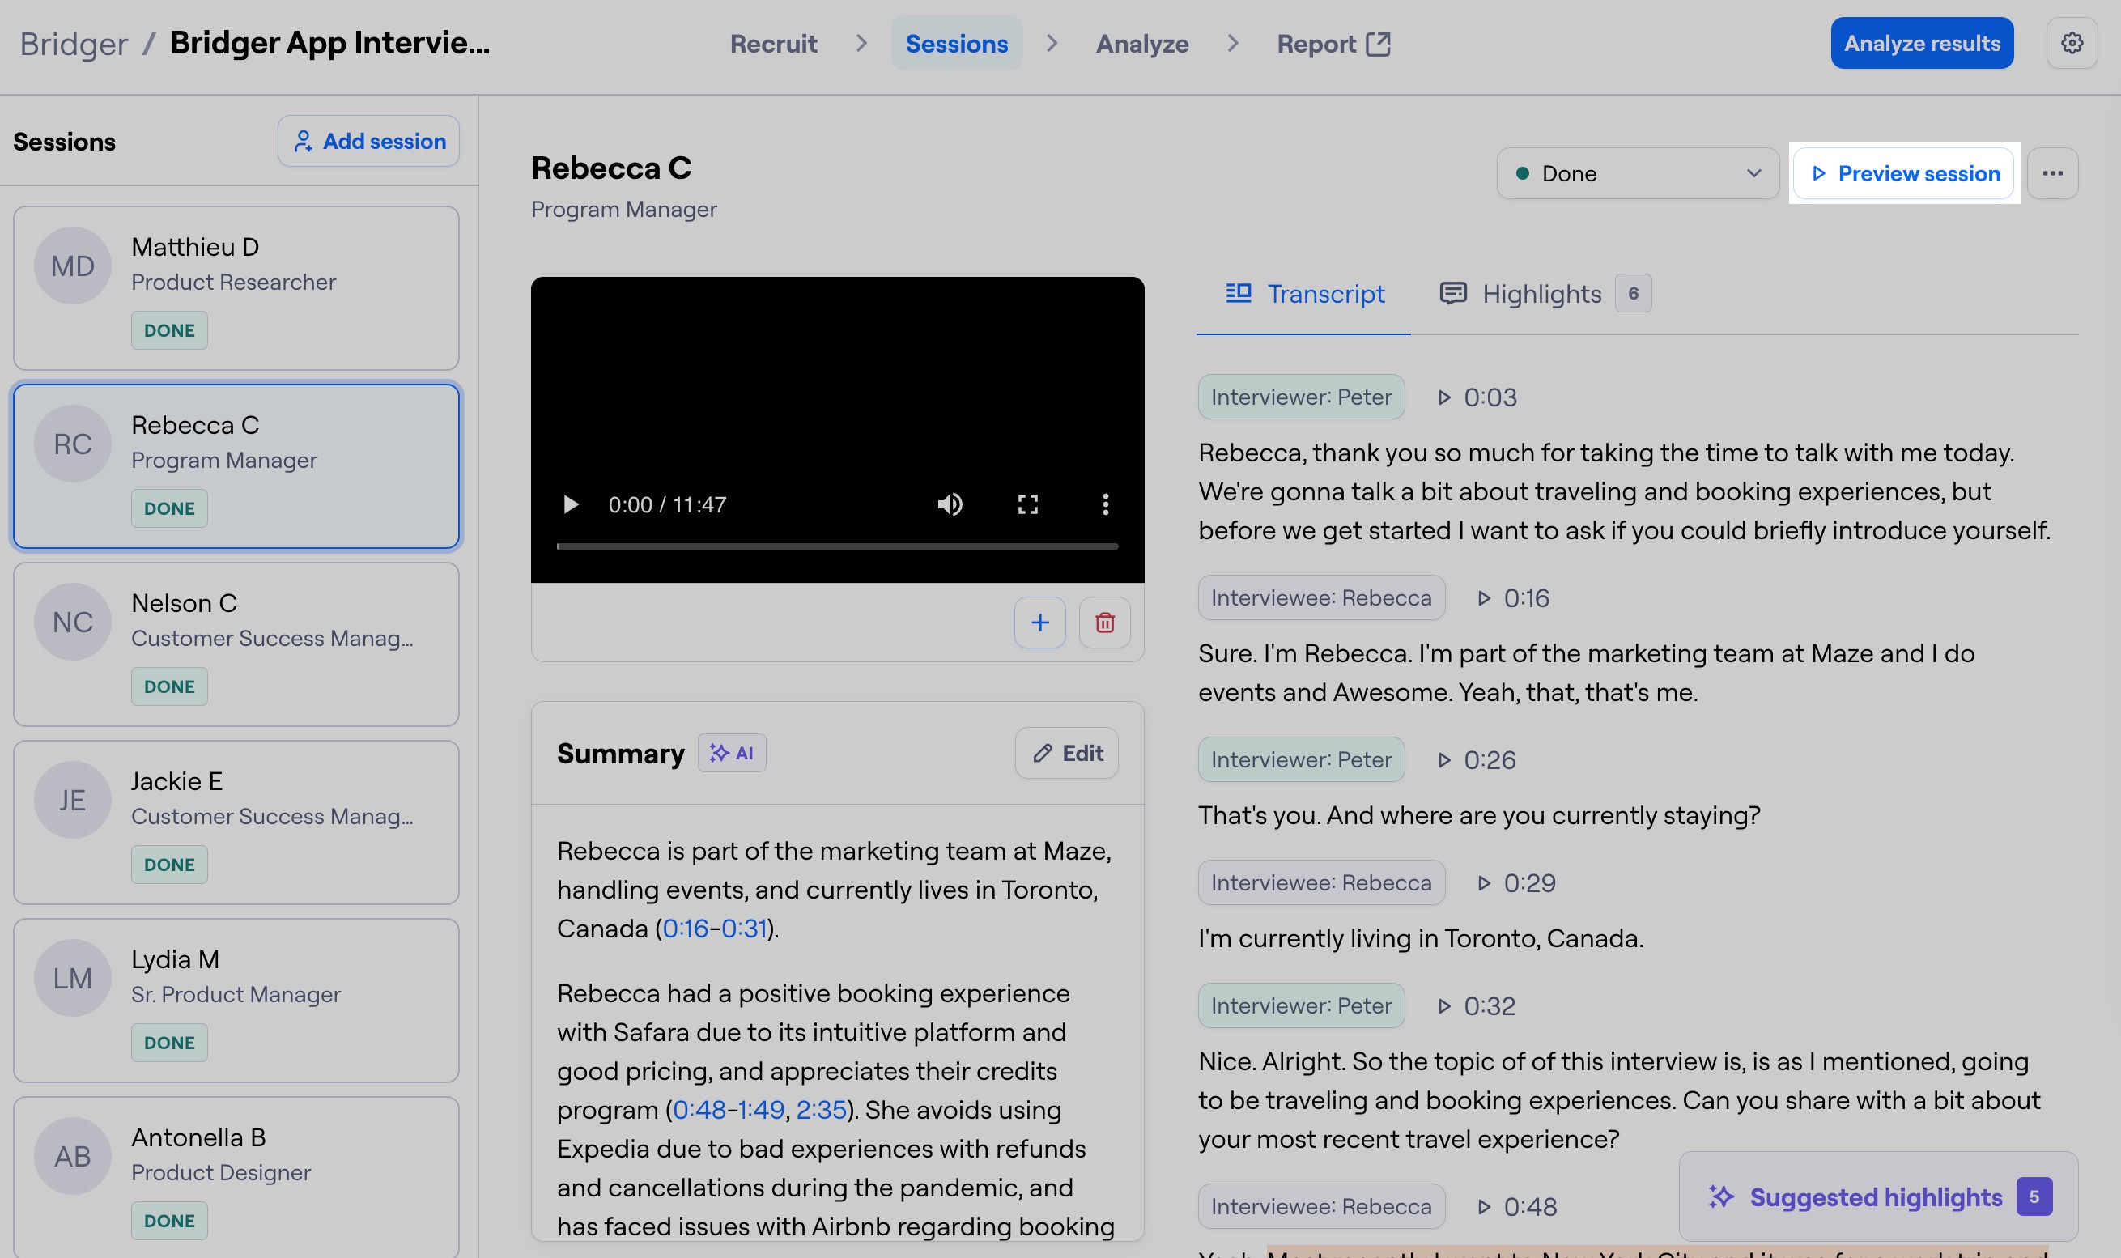This screenshot has width=2121, height=1258.
Task: Play the session video
Action: click(571, 504)
